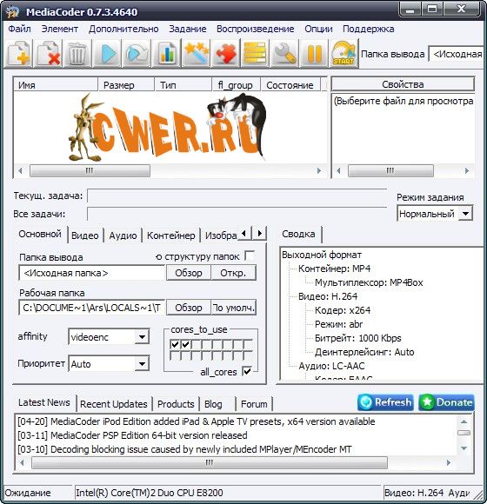
Task: Expand the affinity videoenc dropdown
Action: pos(142,337)
